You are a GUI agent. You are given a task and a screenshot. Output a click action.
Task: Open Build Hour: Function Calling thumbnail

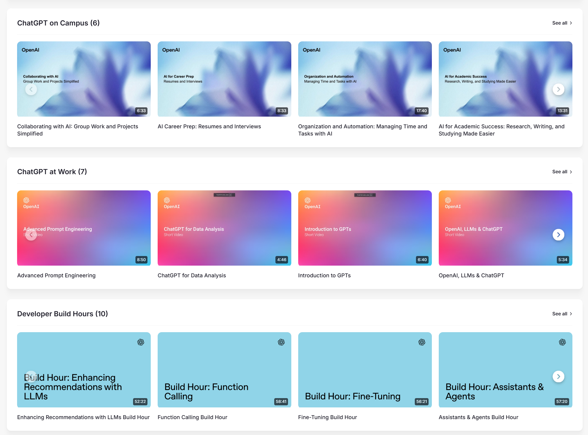(x=224, y=370)
